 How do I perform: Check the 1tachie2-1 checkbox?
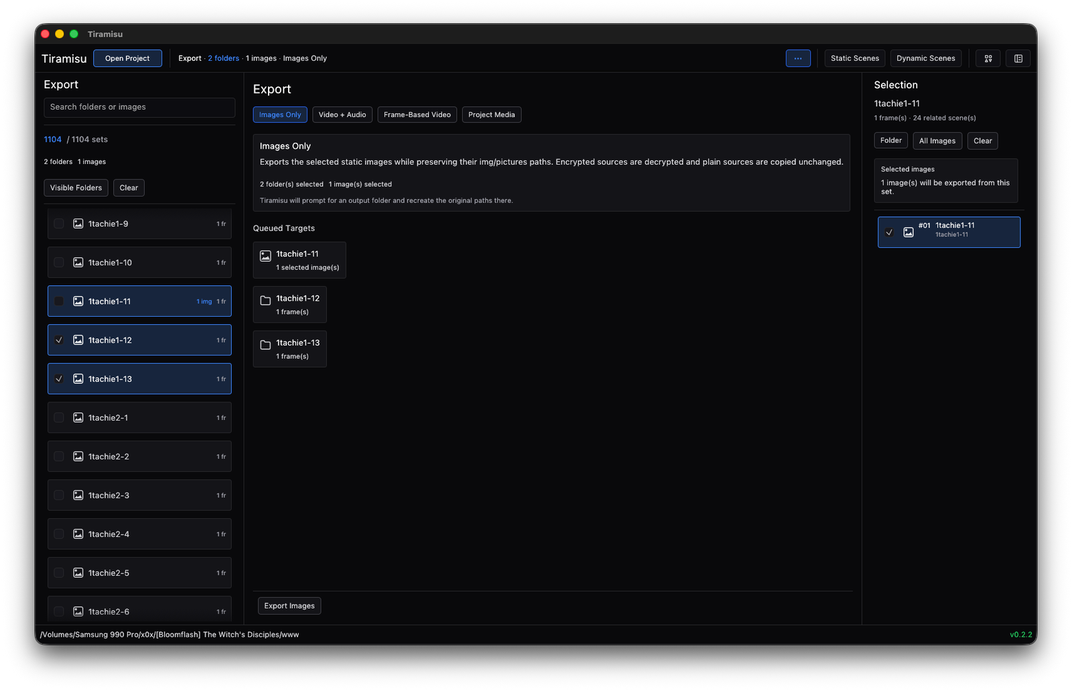click(59, 418)
